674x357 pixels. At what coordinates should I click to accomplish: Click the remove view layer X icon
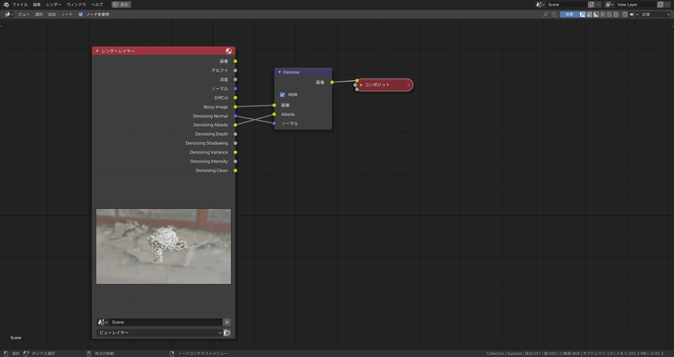coord(667,4)
